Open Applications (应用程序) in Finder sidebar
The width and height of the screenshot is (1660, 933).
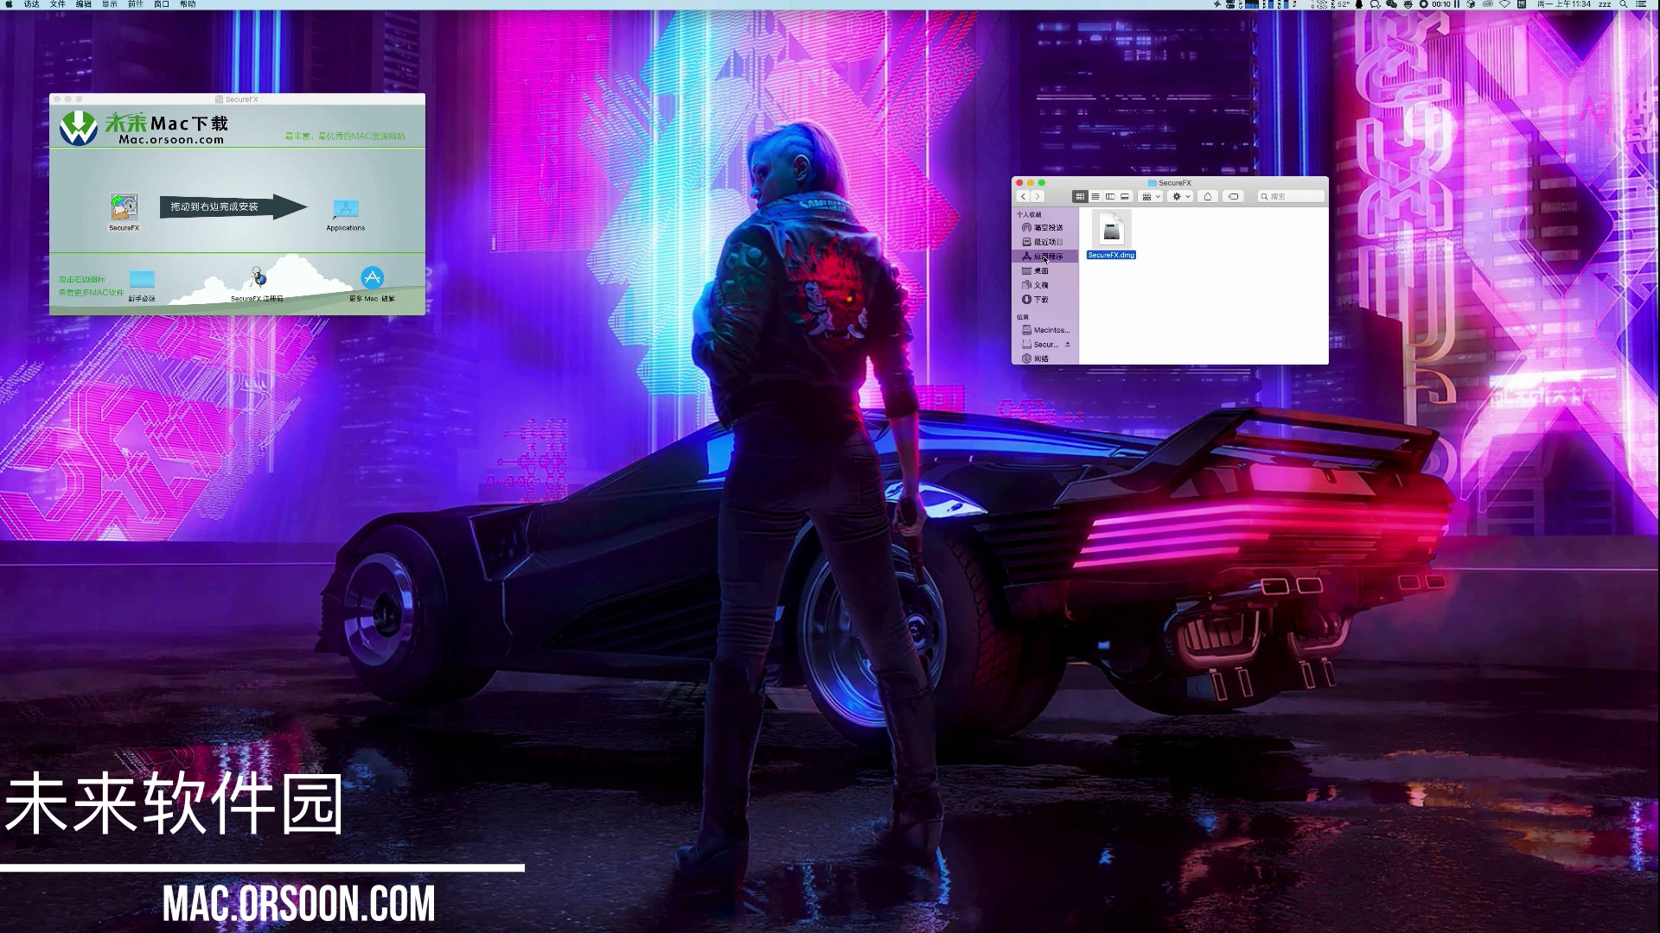tap(1044, 257)
